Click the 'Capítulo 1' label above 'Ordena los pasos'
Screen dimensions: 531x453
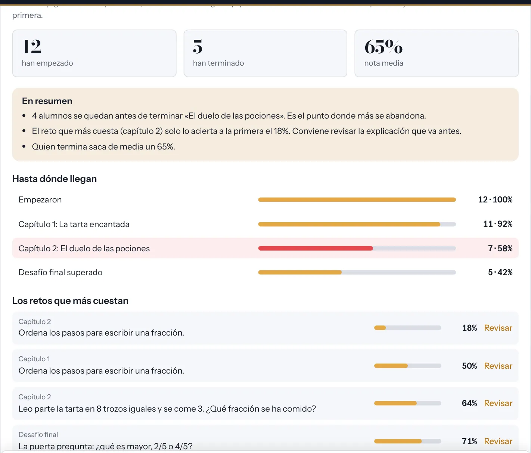coord(34,359)
